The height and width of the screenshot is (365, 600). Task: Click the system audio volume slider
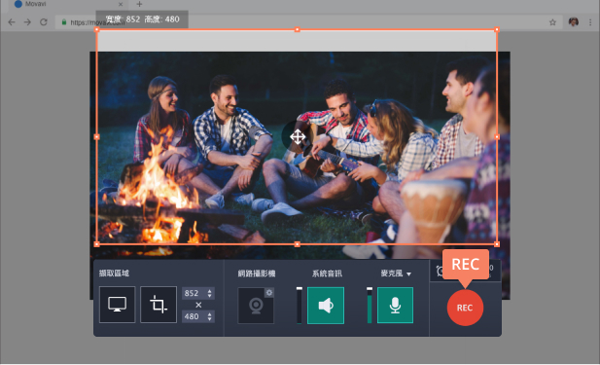click(x=300, y=306)
